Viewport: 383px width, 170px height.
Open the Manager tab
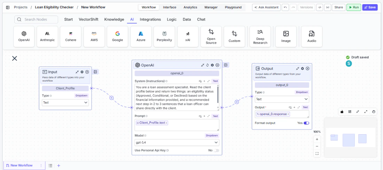[211, 7]
